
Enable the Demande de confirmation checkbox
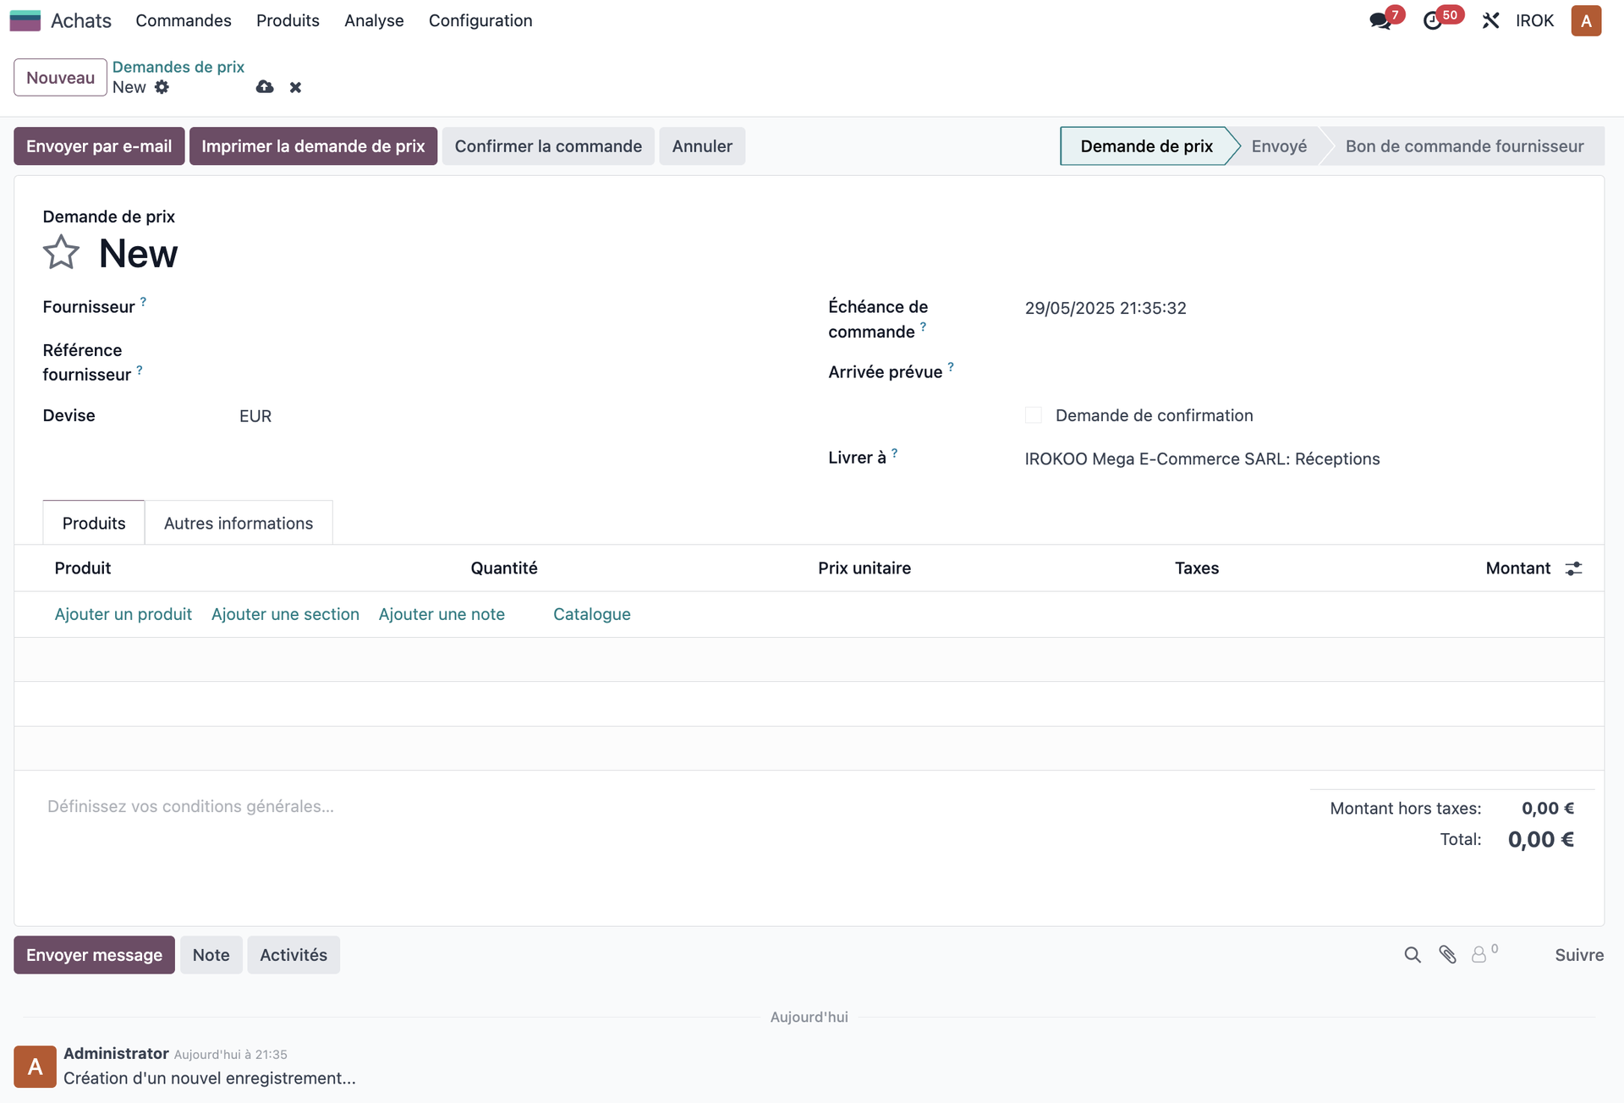[x=1033, y=415]
